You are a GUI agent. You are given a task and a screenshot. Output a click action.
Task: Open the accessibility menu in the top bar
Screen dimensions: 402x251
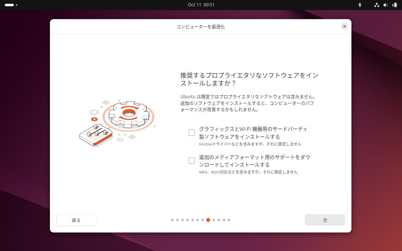[x=360, y=5]
